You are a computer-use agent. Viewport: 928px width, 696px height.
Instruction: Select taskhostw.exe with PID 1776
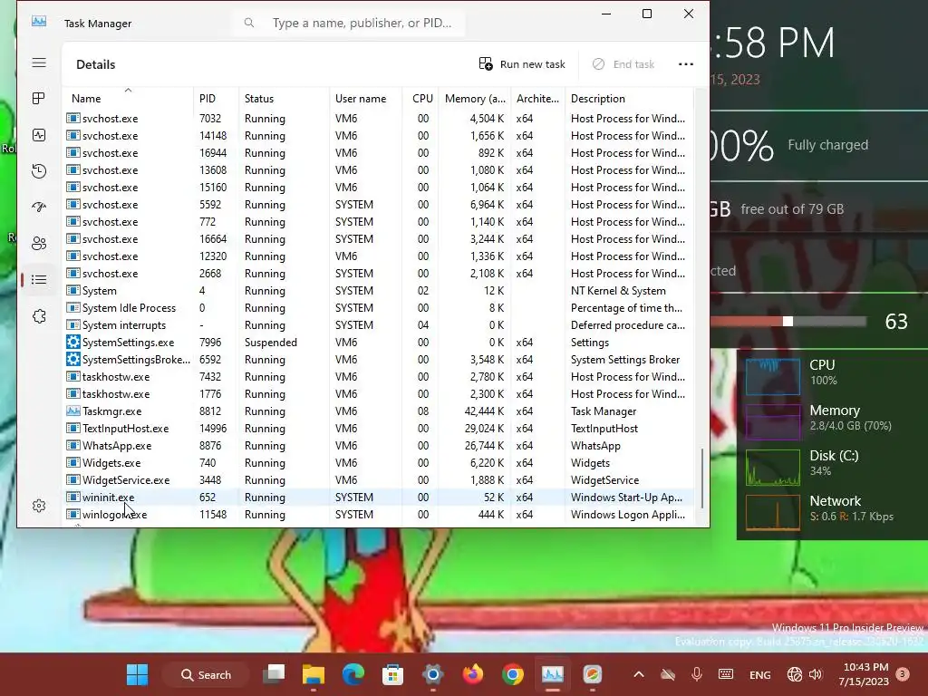click(378, 393)
